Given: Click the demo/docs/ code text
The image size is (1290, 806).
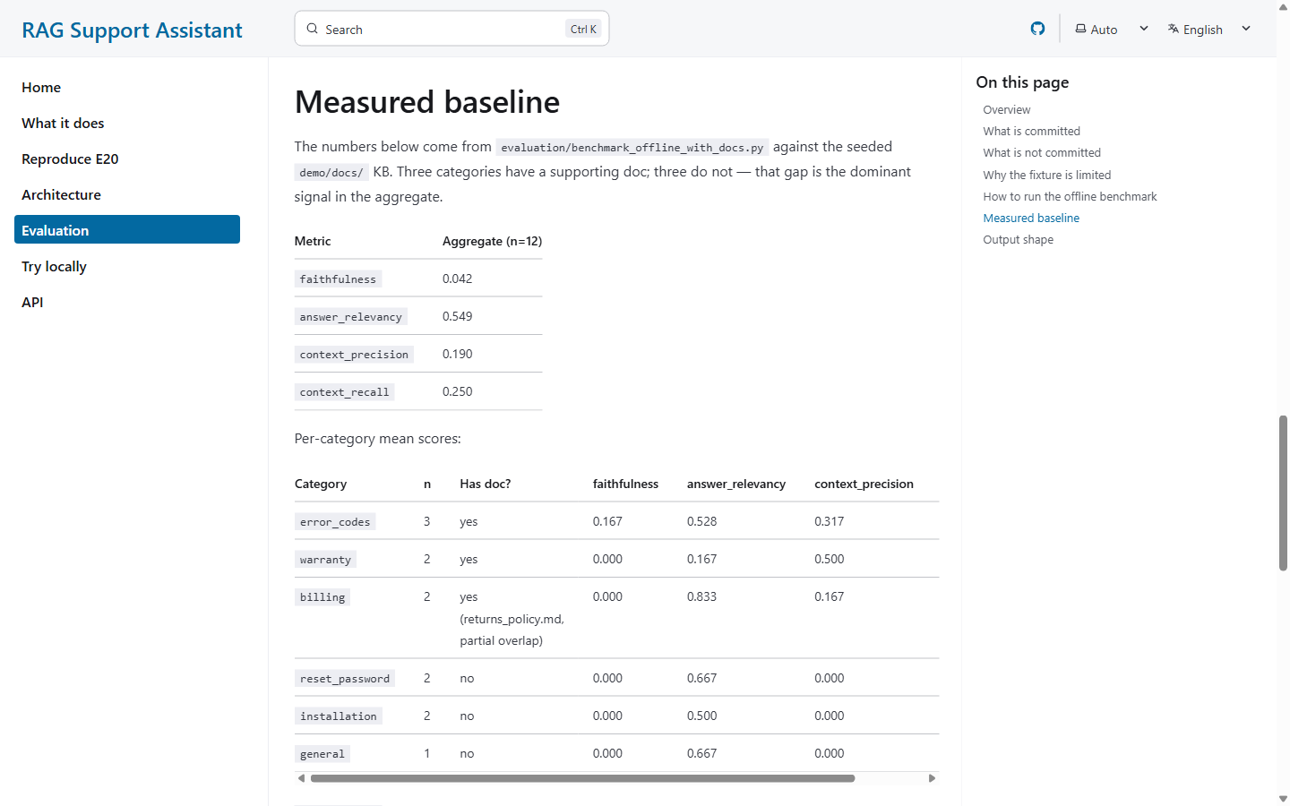Looking at the screenshot, I should [331, 172].
